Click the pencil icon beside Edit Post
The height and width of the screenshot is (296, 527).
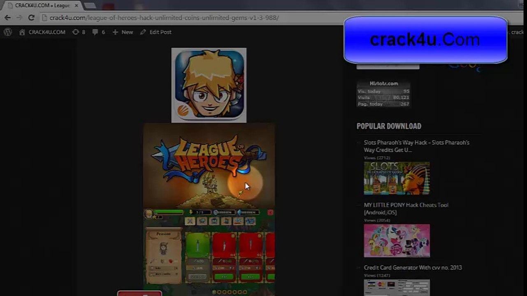tap(143, 32)
